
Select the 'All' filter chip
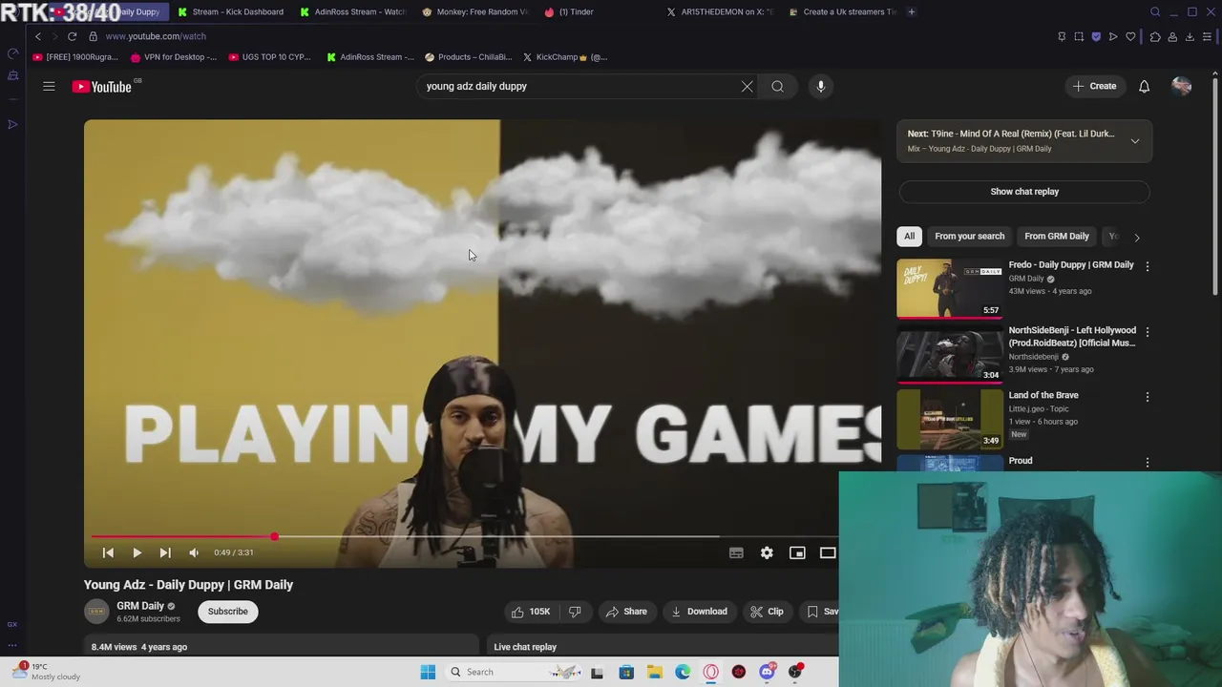909,237
